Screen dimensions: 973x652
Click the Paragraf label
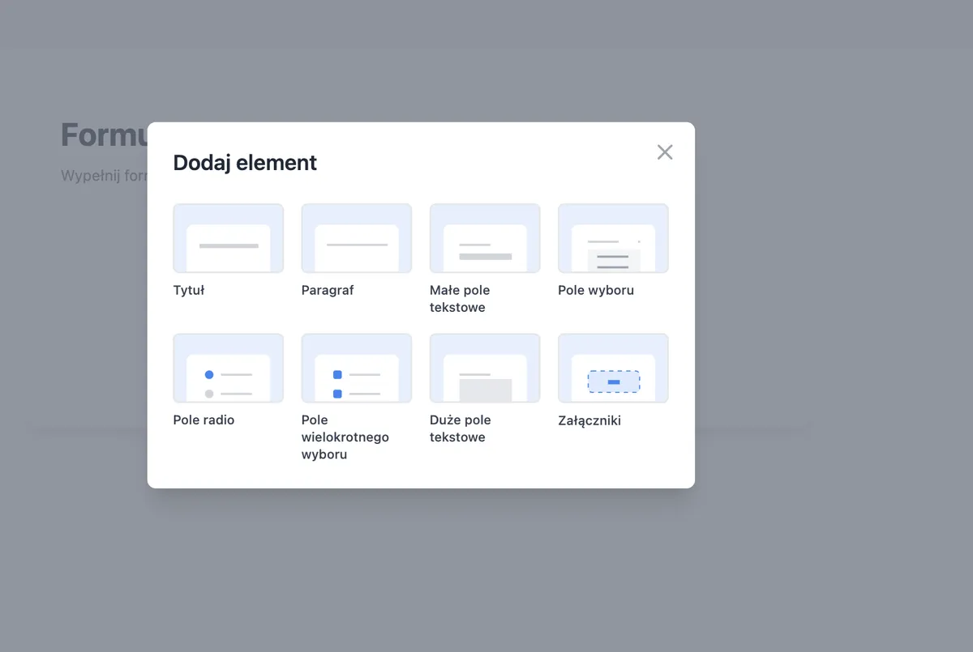328,290
